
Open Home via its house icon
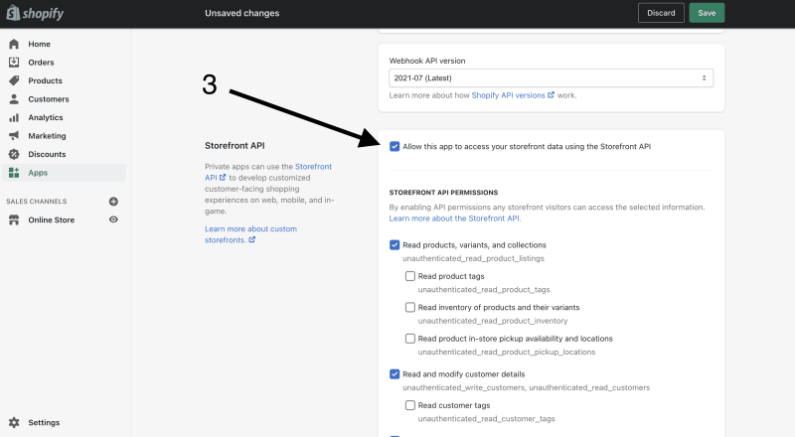point(14,44)
